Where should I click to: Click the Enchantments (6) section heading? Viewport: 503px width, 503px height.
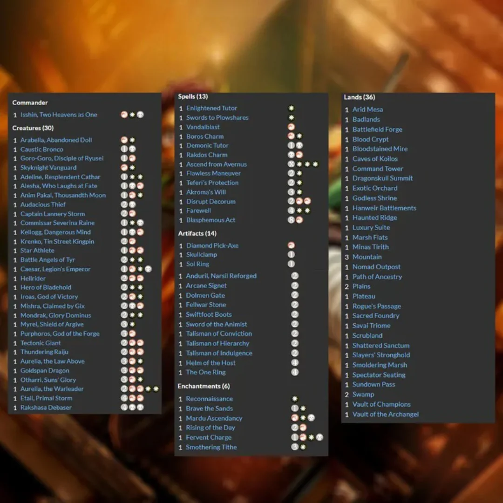tap(204, 386)
